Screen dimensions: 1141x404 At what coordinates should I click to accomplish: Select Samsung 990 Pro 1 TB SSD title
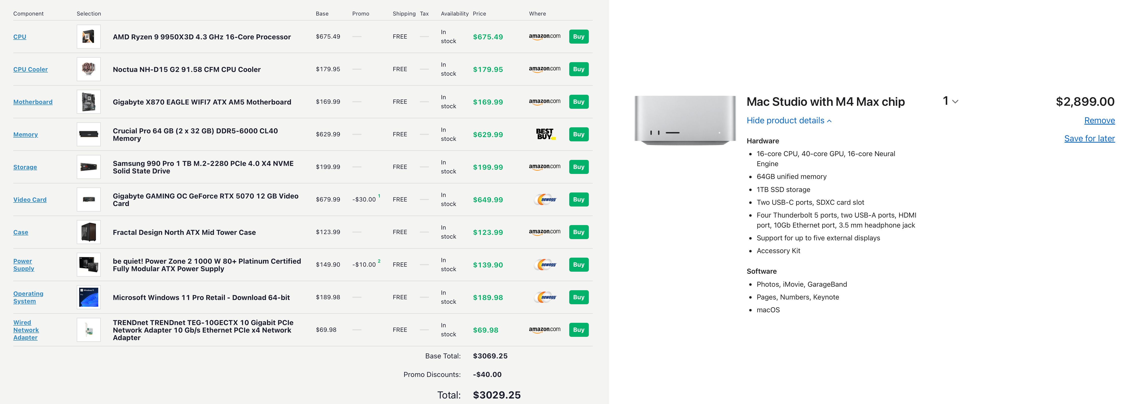pos(203,167)
